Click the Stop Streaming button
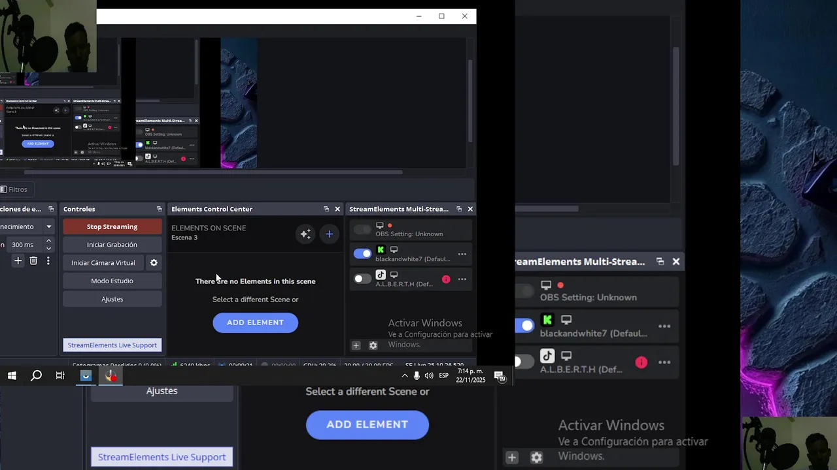This screenshot has height=470, width=837. pyautogui.click(x=112, y=227)
